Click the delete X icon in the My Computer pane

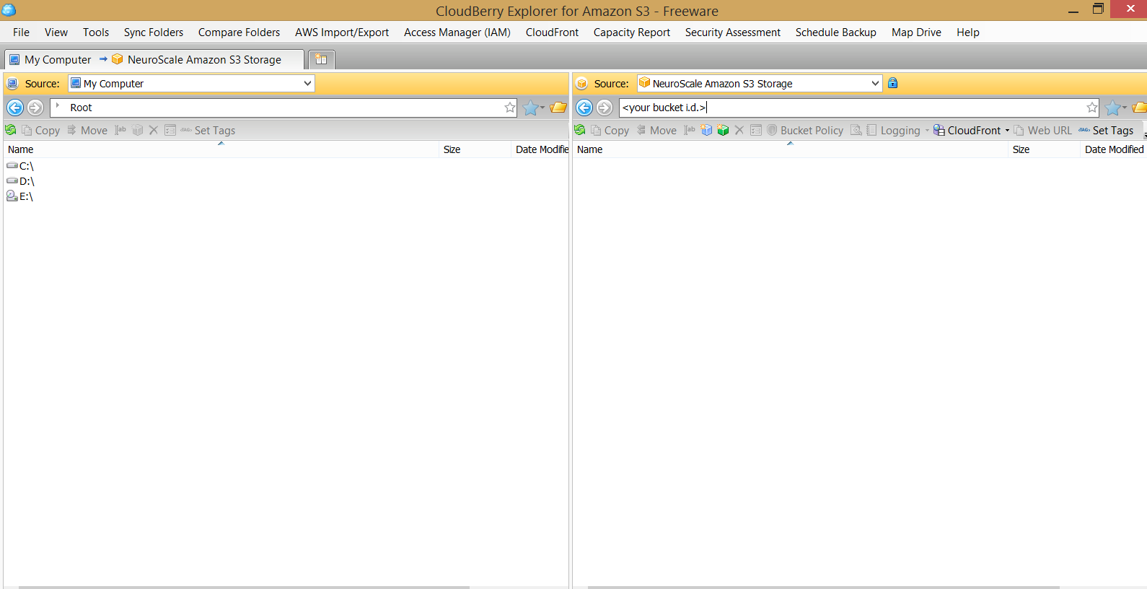153,130
